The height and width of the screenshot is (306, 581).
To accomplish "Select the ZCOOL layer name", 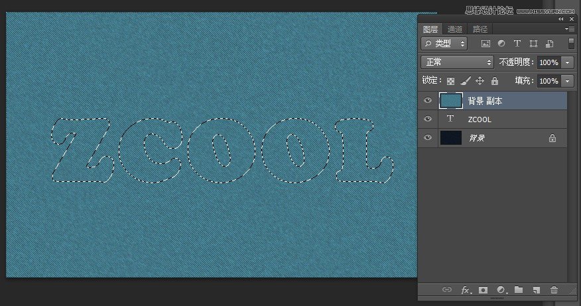I will (480, 119).
